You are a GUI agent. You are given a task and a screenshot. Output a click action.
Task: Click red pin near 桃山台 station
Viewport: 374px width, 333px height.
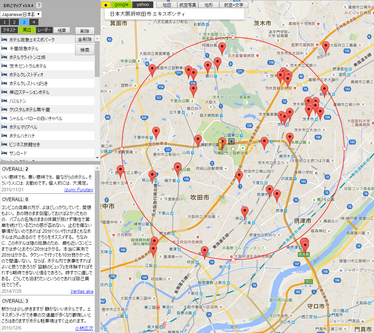click(x=152, y=176)
